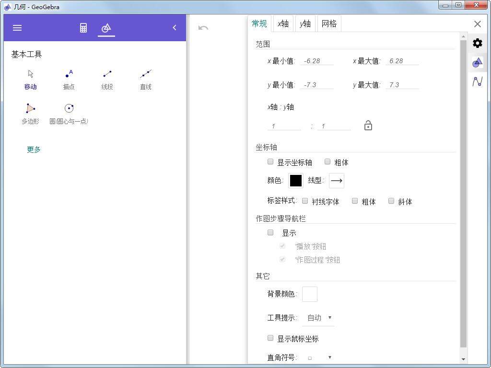Switch to the 网格 tab

click(x=329, y=24)
